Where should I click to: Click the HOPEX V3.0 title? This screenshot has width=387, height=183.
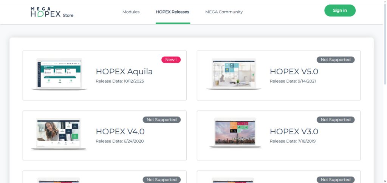pos(294,132)
